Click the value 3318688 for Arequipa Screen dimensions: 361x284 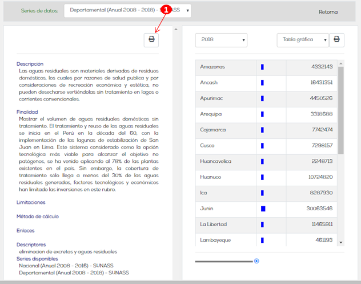pyautogui.click(x=322, y=114)
